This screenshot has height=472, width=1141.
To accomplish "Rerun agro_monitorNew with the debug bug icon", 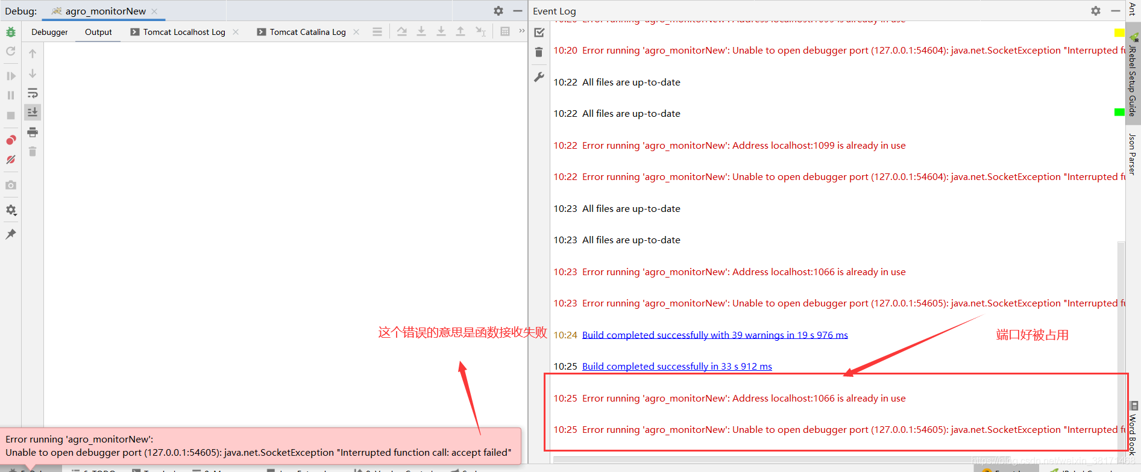I will [x=11, y=32].
